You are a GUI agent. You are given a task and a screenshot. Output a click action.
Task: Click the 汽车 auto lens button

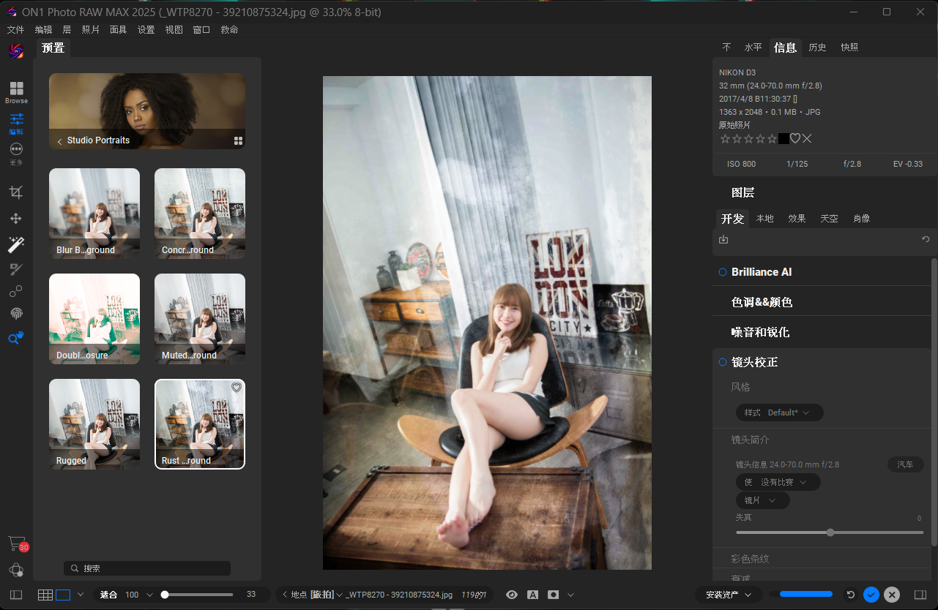[x=906, y=464]
